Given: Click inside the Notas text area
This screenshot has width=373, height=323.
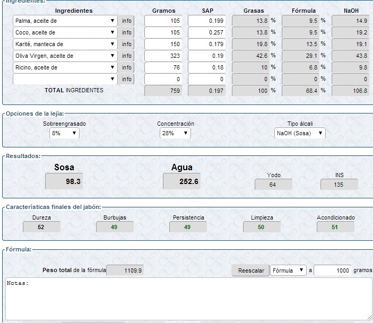Looking at the screenshot, I should (189, 299).
